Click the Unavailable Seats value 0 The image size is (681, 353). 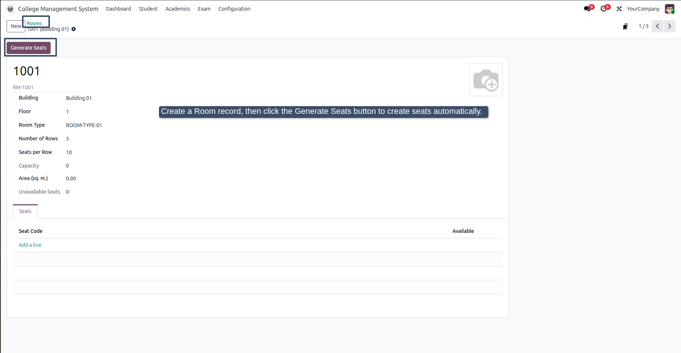(x=68, y=192)
